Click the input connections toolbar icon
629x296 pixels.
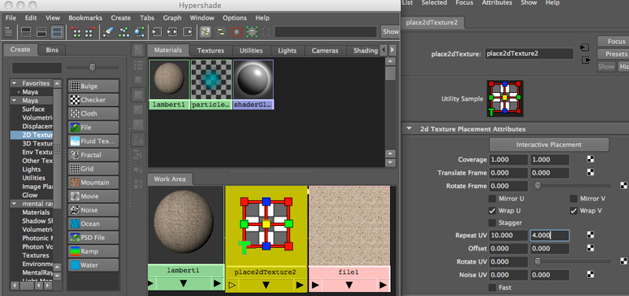pyautogui.click(x=156, y=31)
